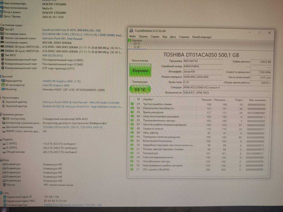
Task: Click status icon for 03 Время раскрутки
Action: 132,112
